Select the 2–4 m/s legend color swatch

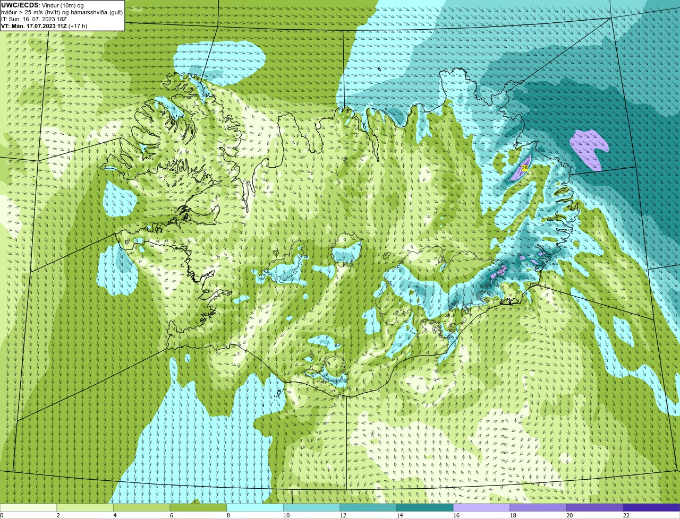pos(85,507)
